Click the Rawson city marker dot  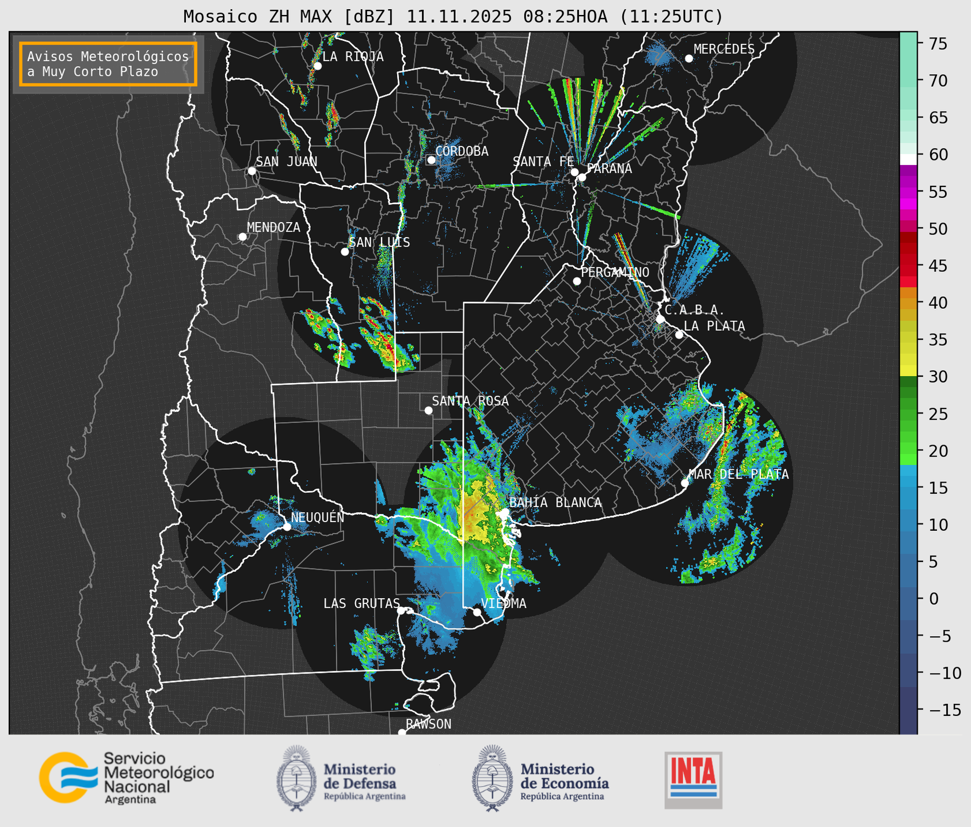[402, 733]
